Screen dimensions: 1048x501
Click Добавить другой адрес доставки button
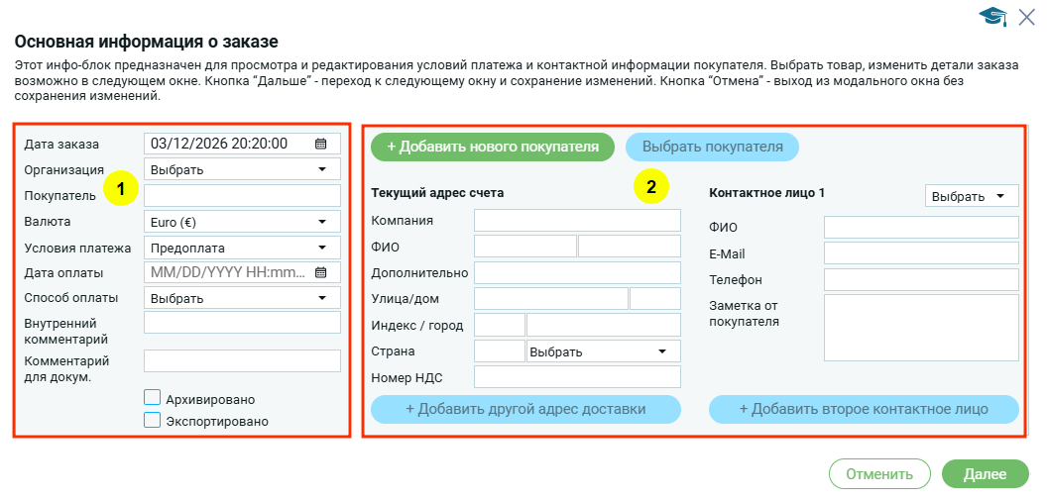coord(525,409)
